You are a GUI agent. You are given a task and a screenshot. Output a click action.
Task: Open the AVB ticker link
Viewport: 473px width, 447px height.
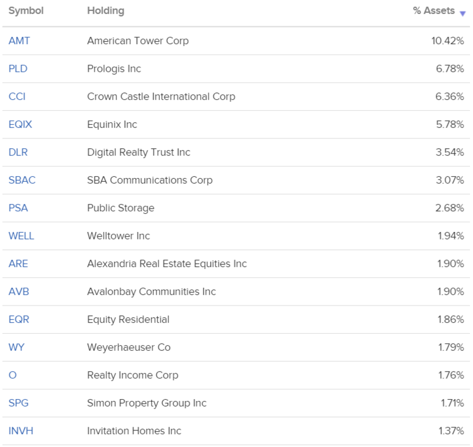click(x=19, y=291)
